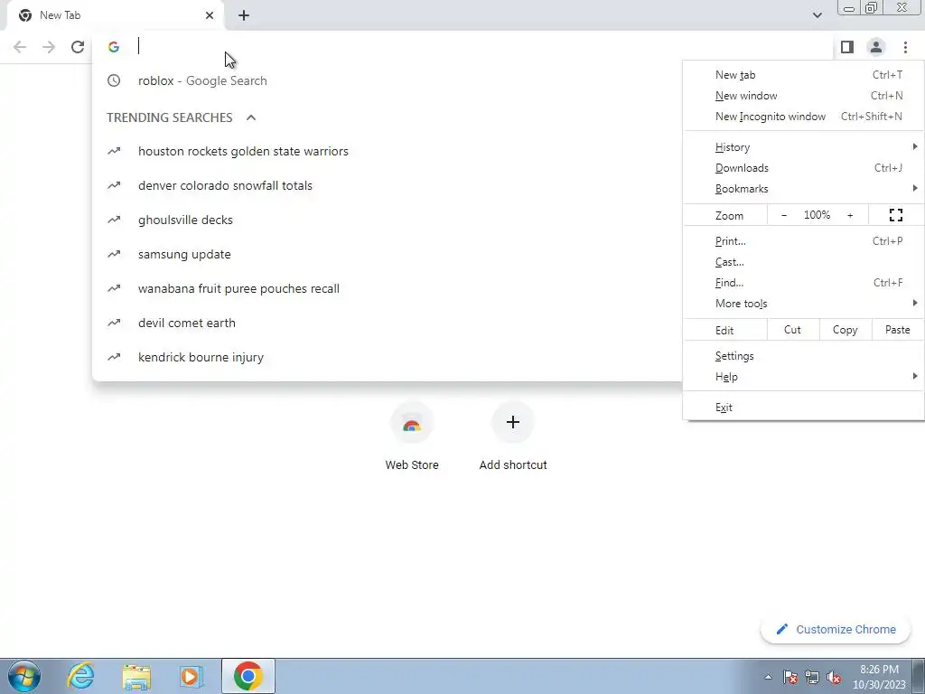925x694 pixels.
Task: Choose Print from the menu
Action: 803,241
